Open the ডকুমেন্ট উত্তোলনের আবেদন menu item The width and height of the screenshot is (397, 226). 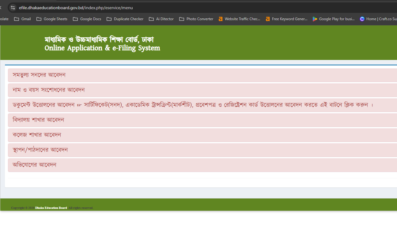[x=202, y=105]
